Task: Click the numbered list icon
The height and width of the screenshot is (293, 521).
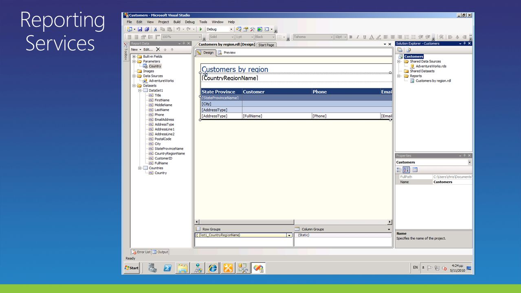Action: click(x=407, y=37)
